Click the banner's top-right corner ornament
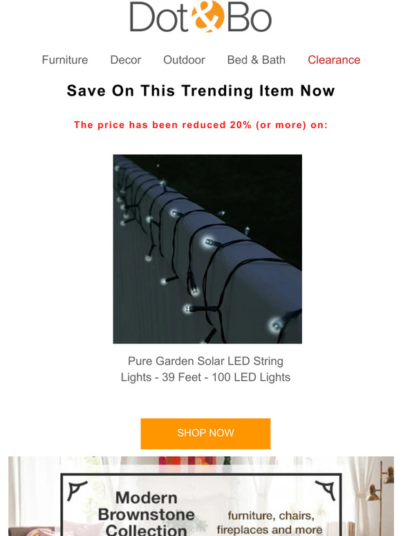Viewport: 401px width, 536px height. [x=325, y=490]
